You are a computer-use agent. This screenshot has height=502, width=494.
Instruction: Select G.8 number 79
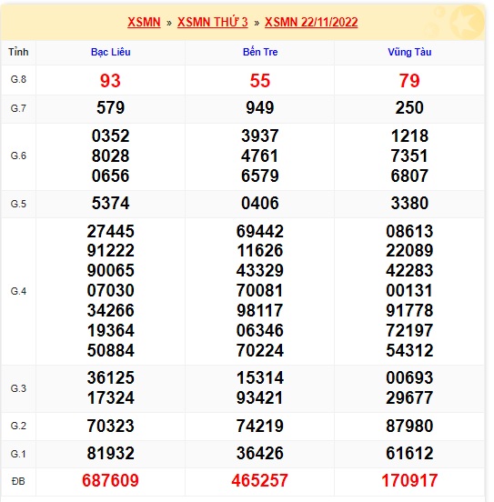pos(409,80)
